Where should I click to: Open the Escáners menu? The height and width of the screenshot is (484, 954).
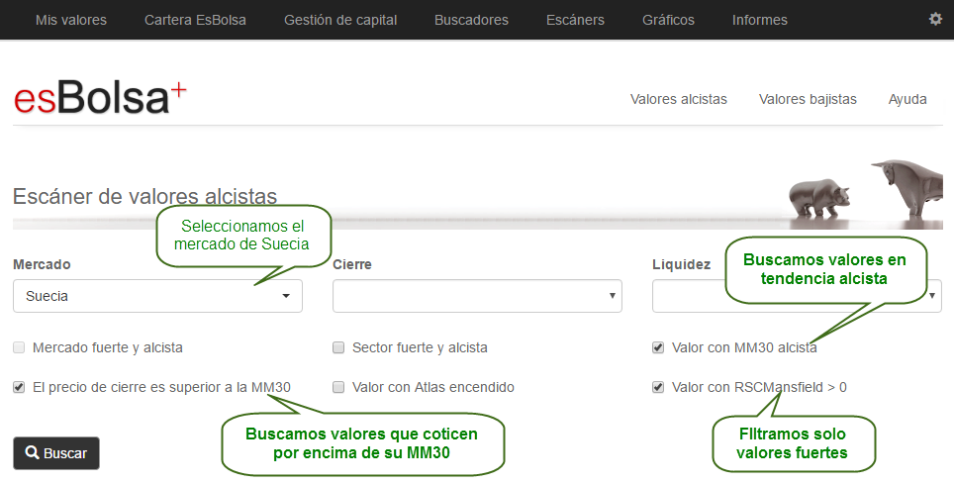tap(575, 20)
